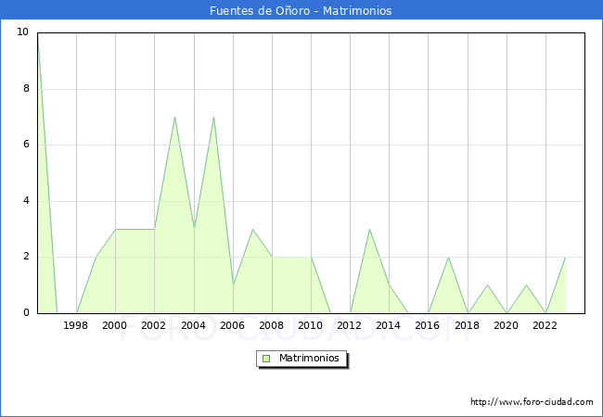Click the 2013 peak at value 3

pos(369,230)
